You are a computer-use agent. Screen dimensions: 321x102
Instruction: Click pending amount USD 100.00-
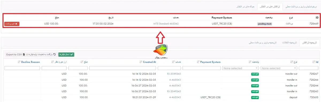51,24
